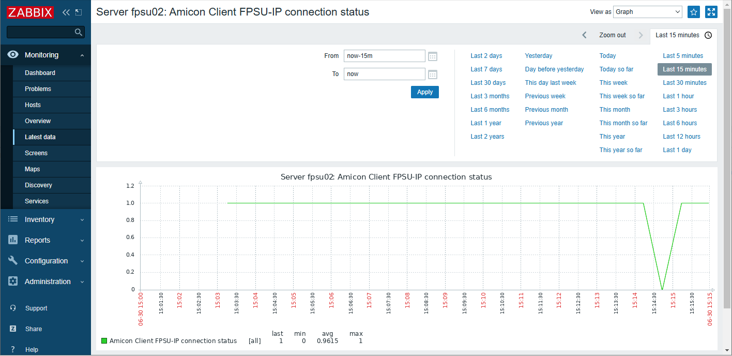Select This month time range
This screenshot has height=356, width=732.
615,110
